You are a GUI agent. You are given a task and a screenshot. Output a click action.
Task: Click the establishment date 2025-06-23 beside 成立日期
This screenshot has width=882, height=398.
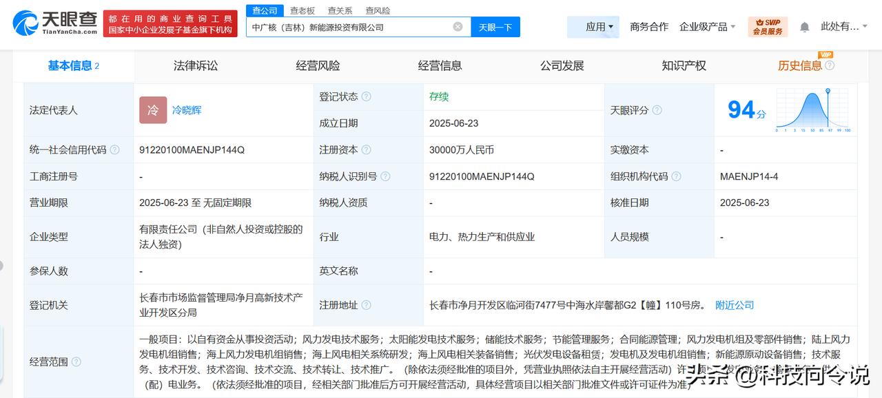453,123
